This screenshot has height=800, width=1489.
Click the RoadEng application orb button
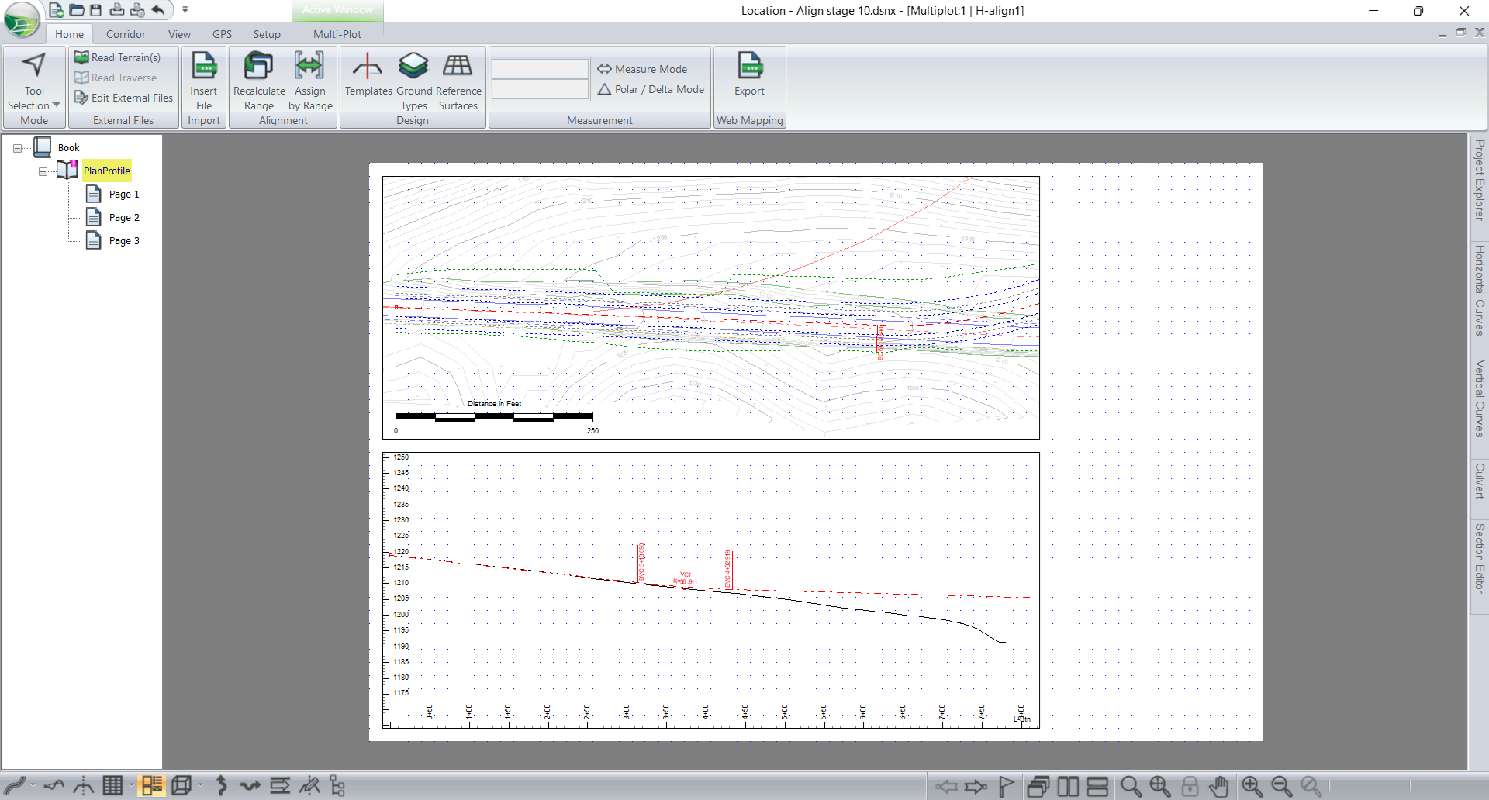click(x=21, y=19)
